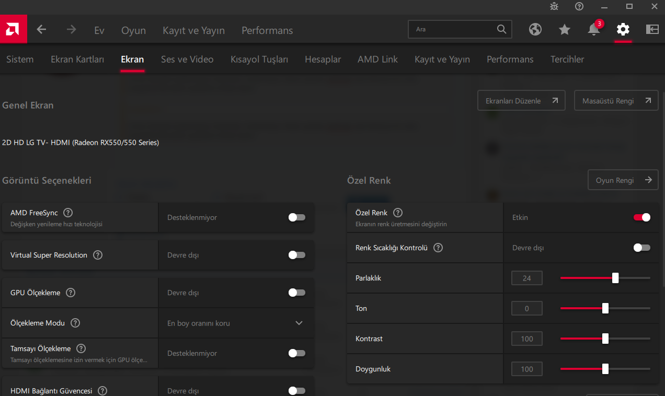Toggle HDMI Bağlantı Güvencesi switch
Screen dimensions: 665x396
[297, 391]
